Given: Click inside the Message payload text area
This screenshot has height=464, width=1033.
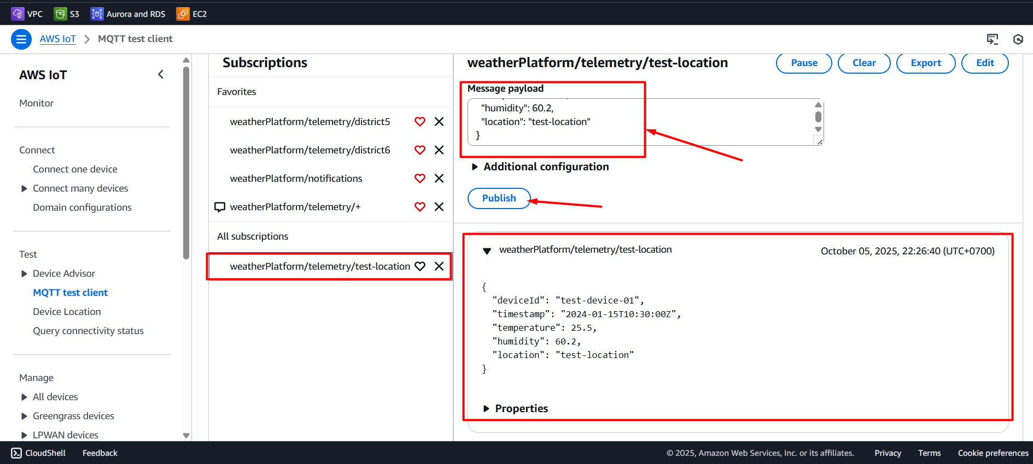Looking at the screenshot, I should pyautogui.click(x=629, y=122).
